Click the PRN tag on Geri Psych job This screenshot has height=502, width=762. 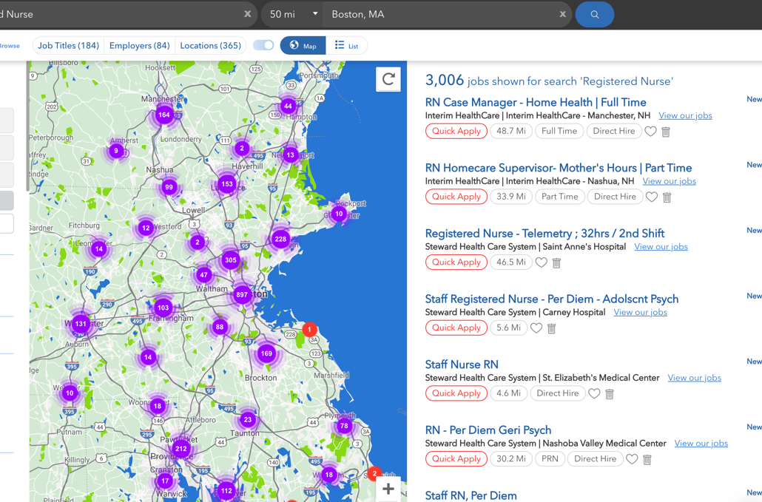(550, 459)
